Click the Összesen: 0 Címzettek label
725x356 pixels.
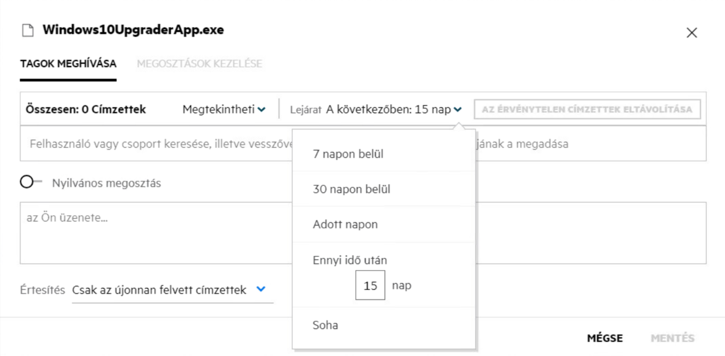[x=86, y=109]
